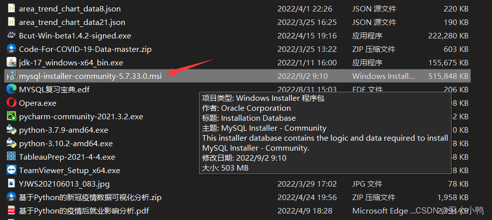
Task: Click the ZIP 压缩文件 type in Code-For-COVID row
Action: pos(374,49)
